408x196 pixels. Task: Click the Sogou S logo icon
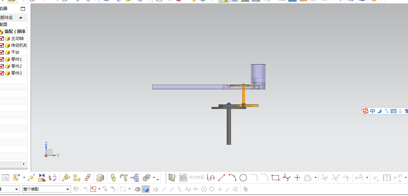(366, 111)
